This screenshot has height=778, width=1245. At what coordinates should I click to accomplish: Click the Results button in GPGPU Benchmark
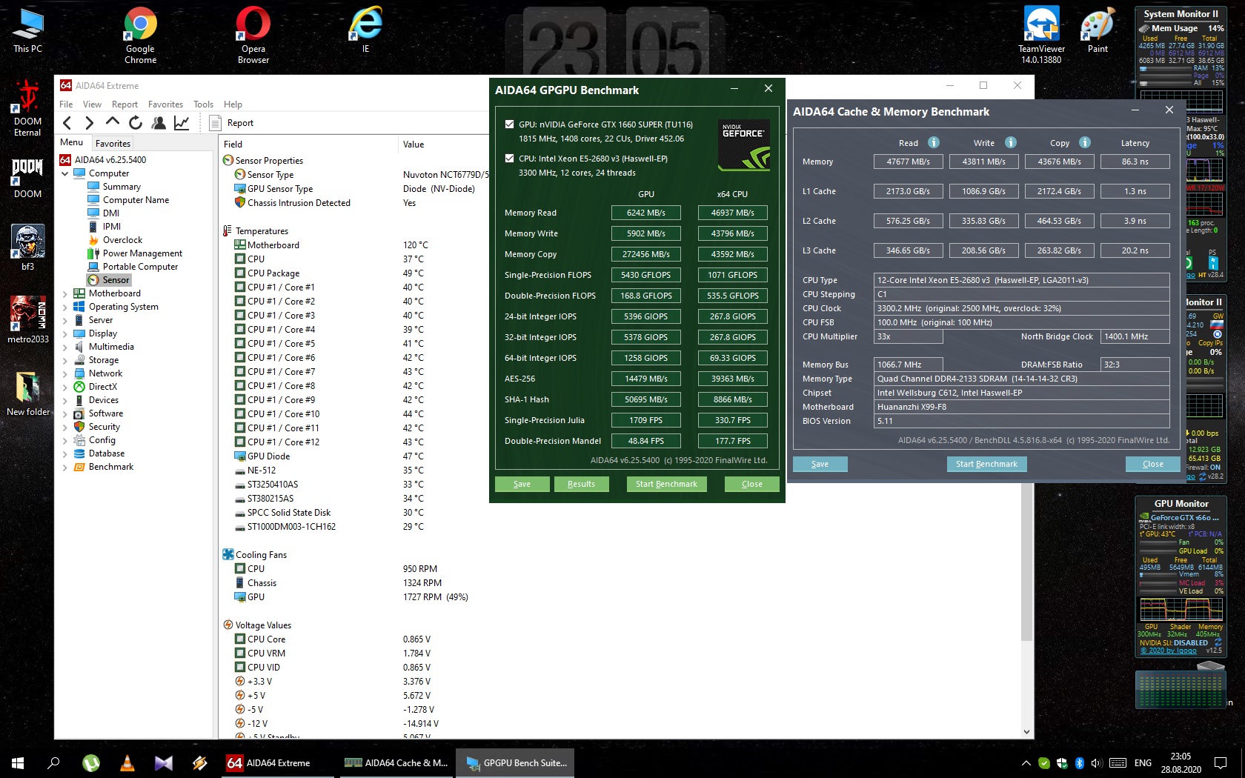tap(582, 484)
